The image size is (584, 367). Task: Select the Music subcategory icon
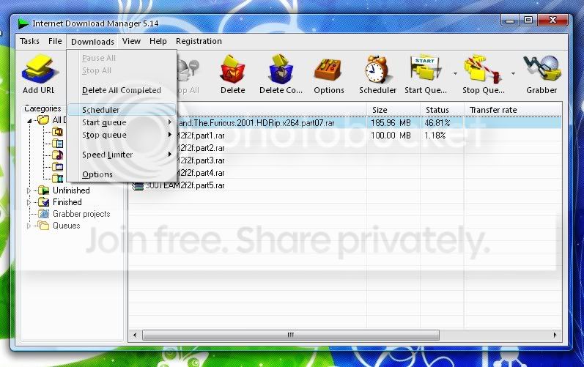[57, 155]
